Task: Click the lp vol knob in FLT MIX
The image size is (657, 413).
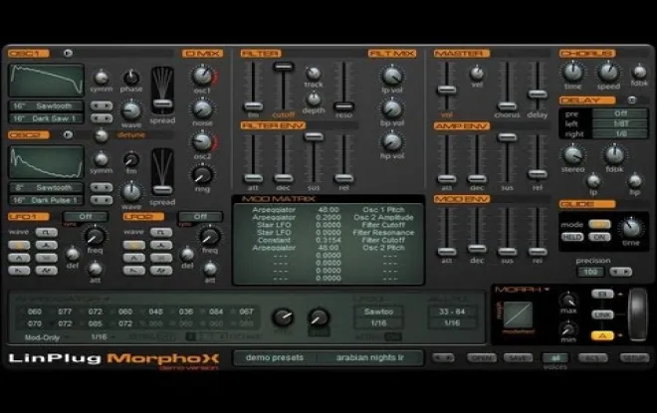Action: tap(392, 76)
